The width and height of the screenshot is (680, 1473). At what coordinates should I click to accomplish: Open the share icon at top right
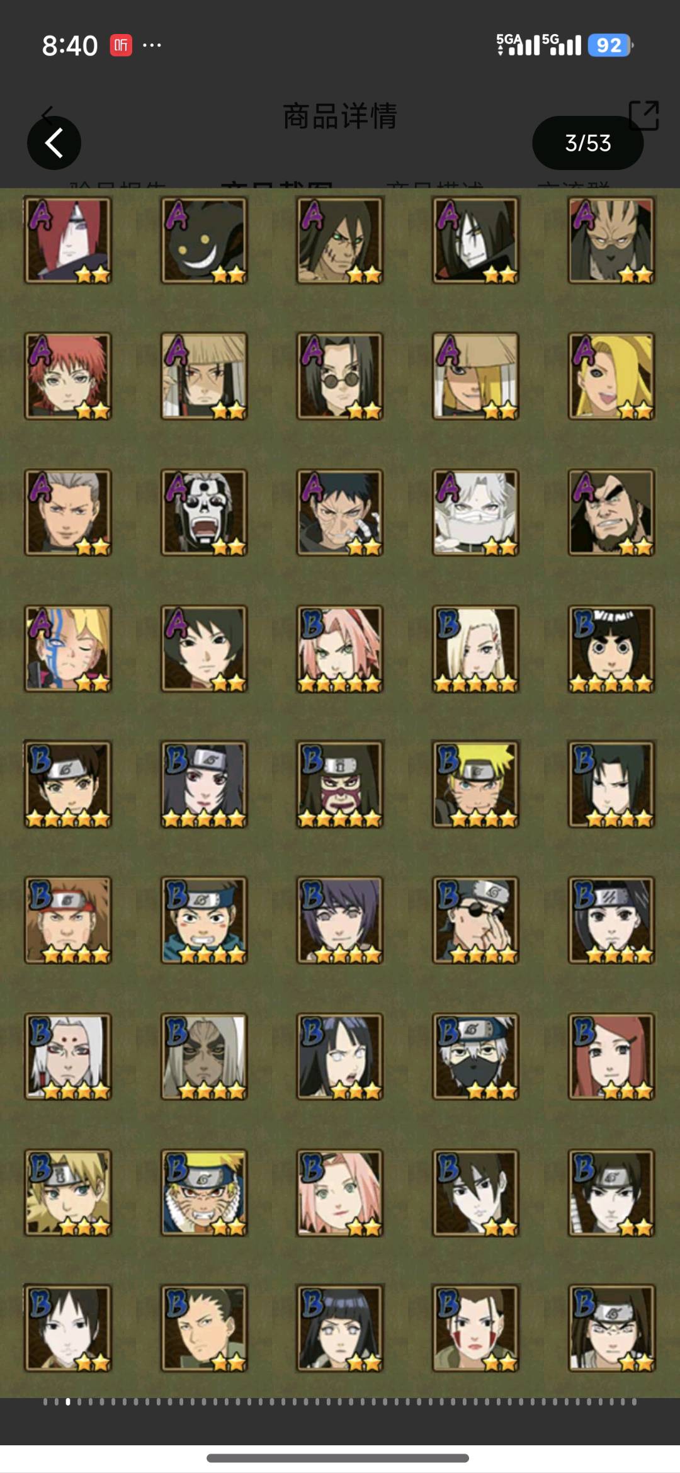[x=643, y=116]
